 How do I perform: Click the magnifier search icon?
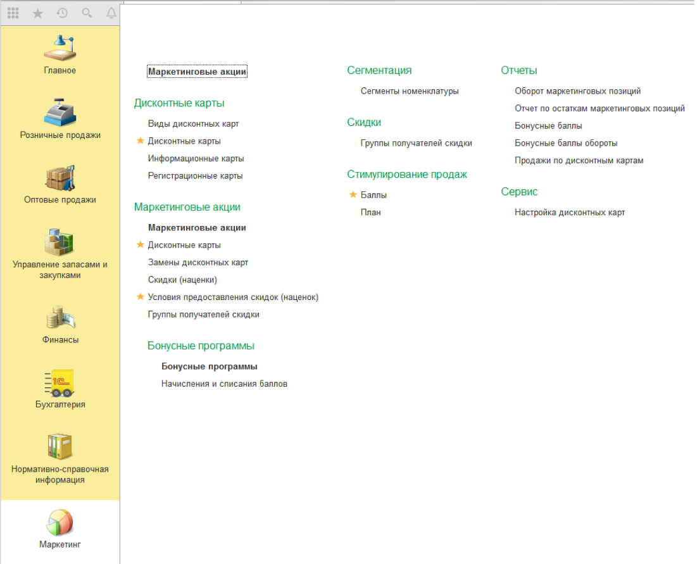pos(87,13)
